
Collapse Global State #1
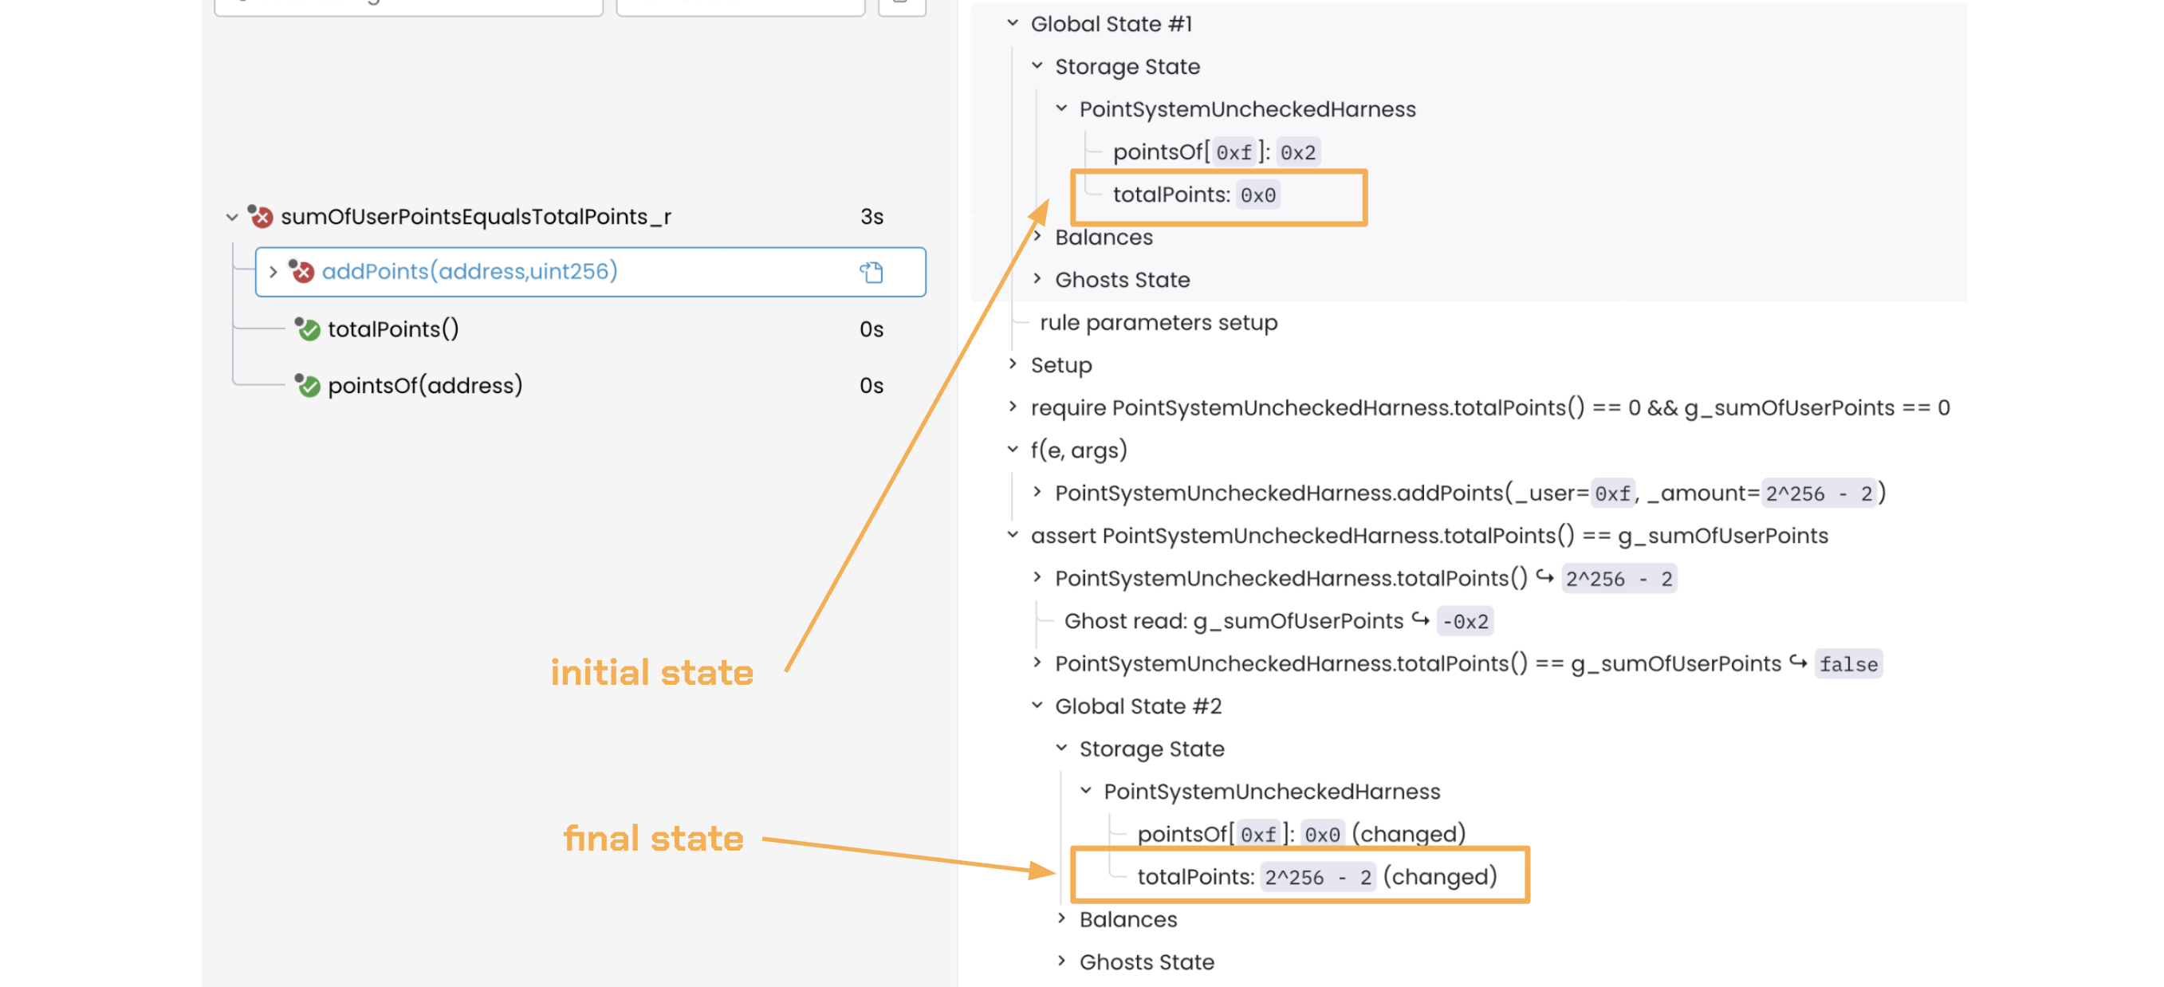1013,24
